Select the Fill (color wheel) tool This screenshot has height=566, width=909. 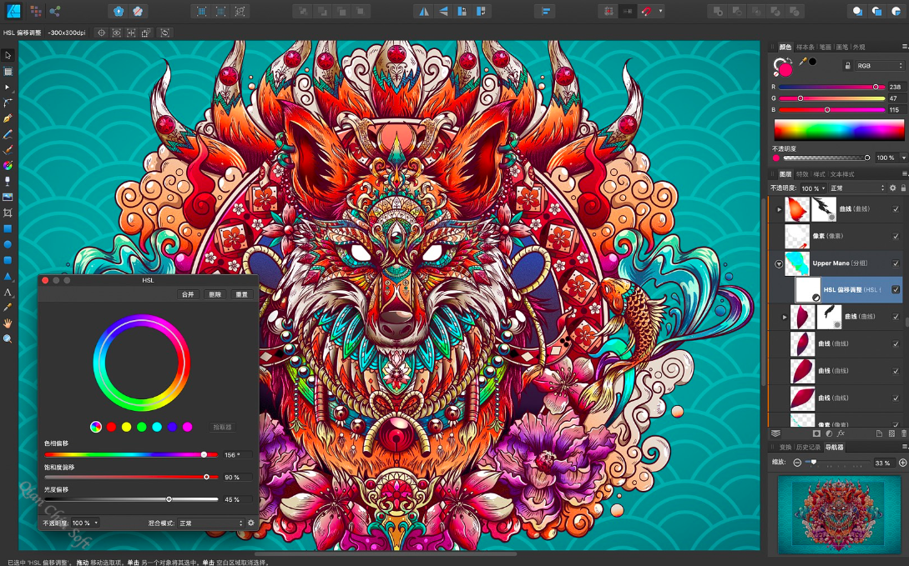[x=8, y=166]
